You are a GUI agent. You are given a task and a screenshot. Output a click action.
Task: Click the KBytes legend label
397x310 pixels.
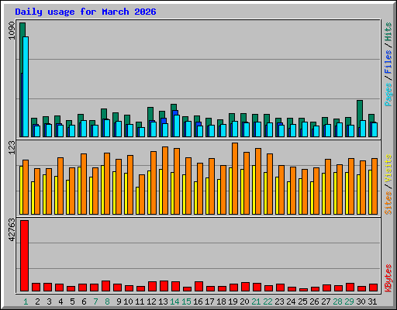pyautogui.click(x=388, y=278)
